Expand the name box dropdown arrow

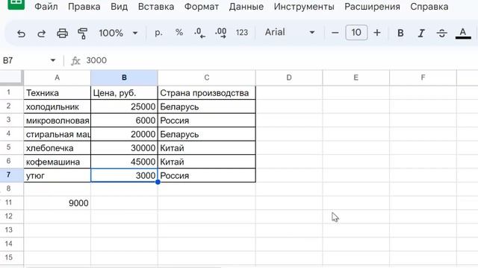(53, 60)
